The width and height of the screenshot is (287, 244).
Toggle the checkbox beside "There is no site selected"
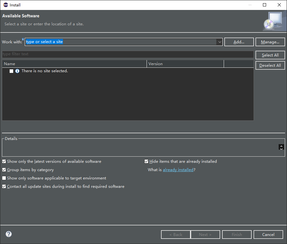(11, 71)
